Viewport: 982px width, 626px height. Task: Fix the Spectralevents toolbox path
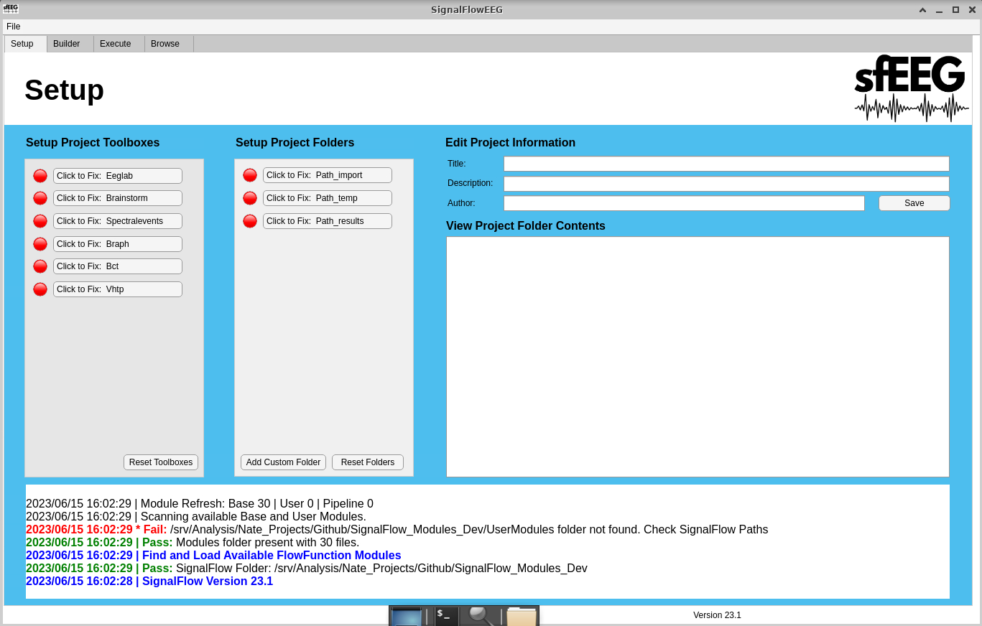(118, 221)
